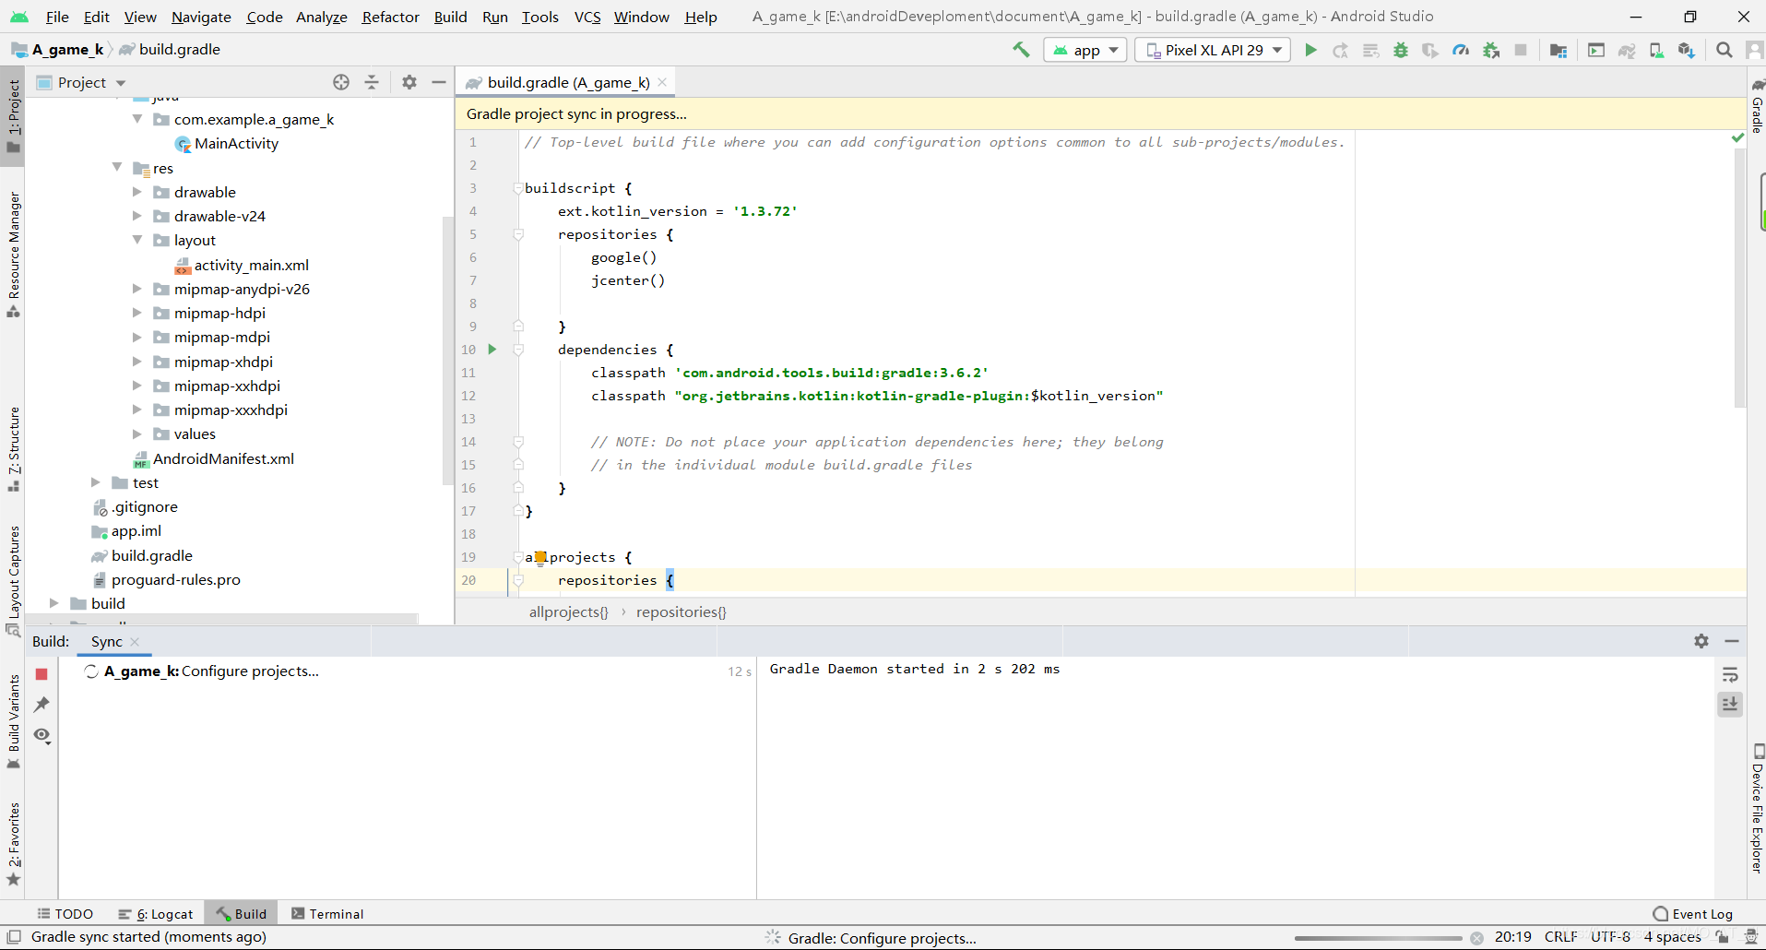Click the pin tab icon in Build panel
Image resolution: width=1766 pixels, height=950 pixels.
coord(41,705)
